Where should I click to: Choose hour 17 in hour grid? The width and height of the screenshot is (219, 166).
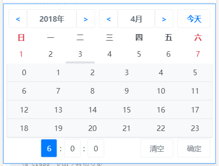(195, 110)
